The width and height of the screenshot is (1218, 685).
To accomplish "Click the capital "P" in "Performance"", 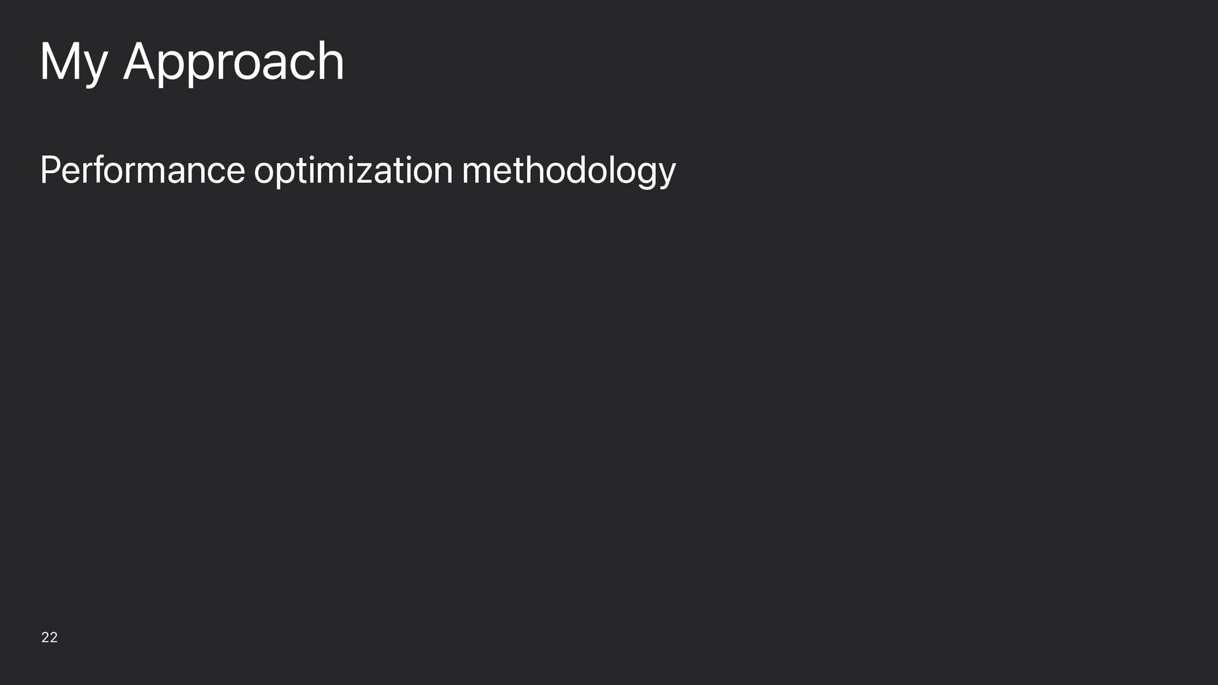I will point(50,169).
